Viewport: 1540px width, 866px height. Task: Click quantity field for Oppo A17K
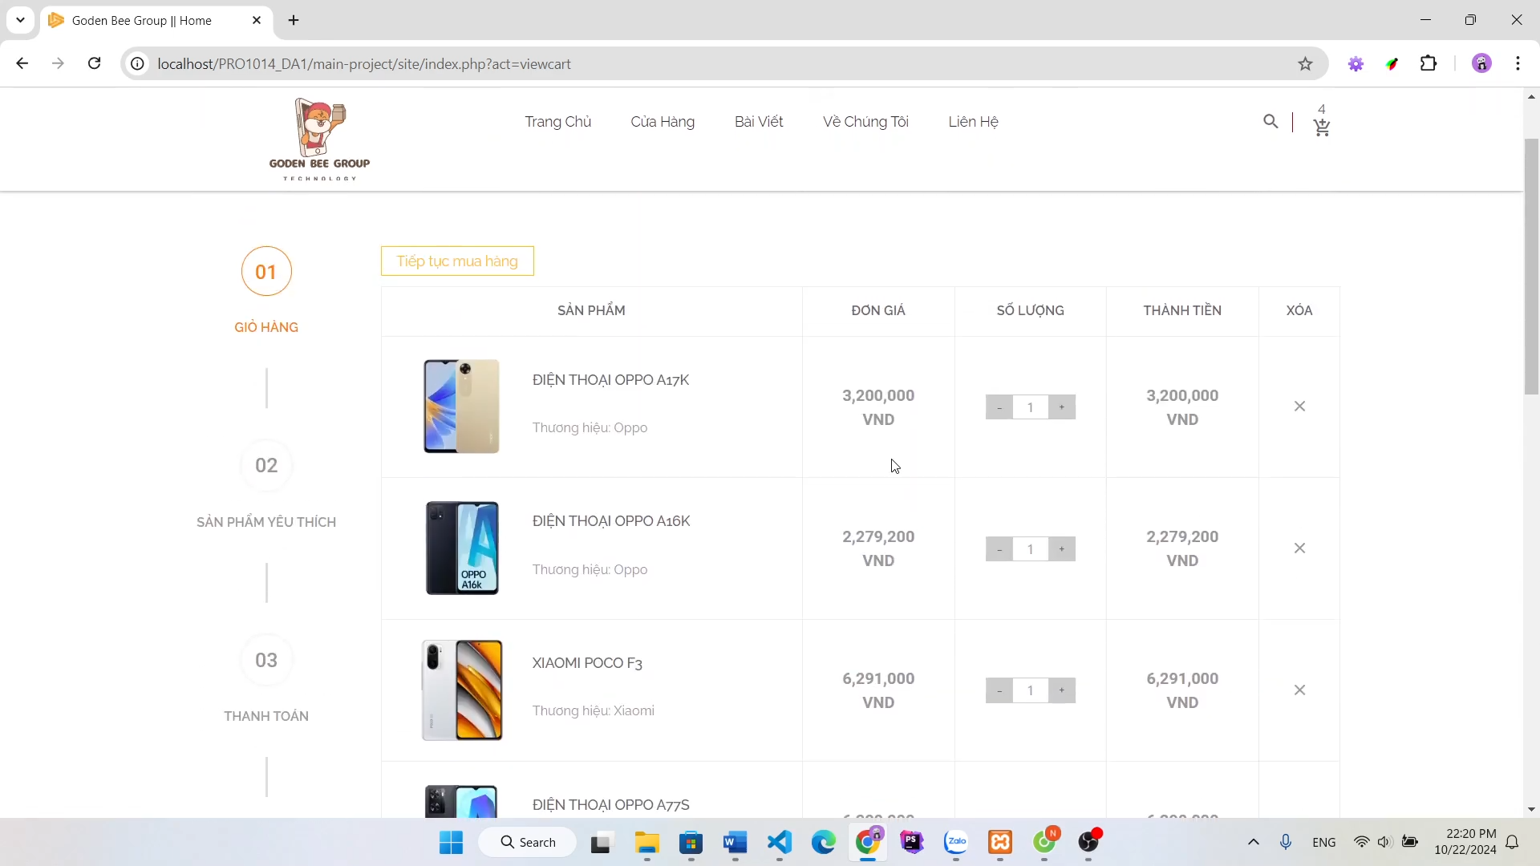click(x=1031, y=407)
